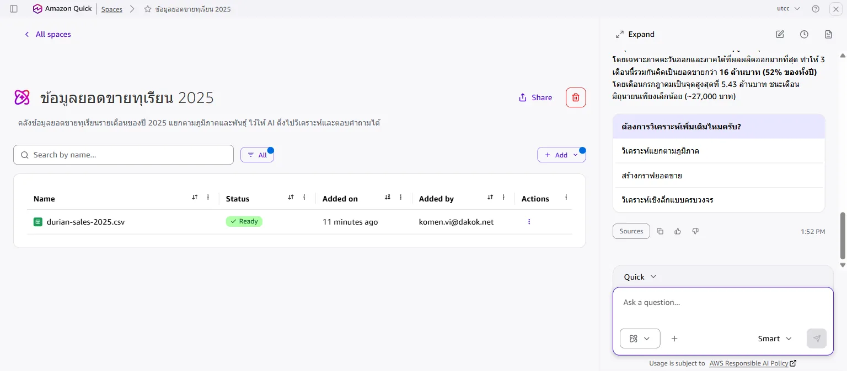Select suggestion วิเคราะห์แยกตามภูมิภาค
This screenshot has height=371, width=847.
[x=719, y=151]
